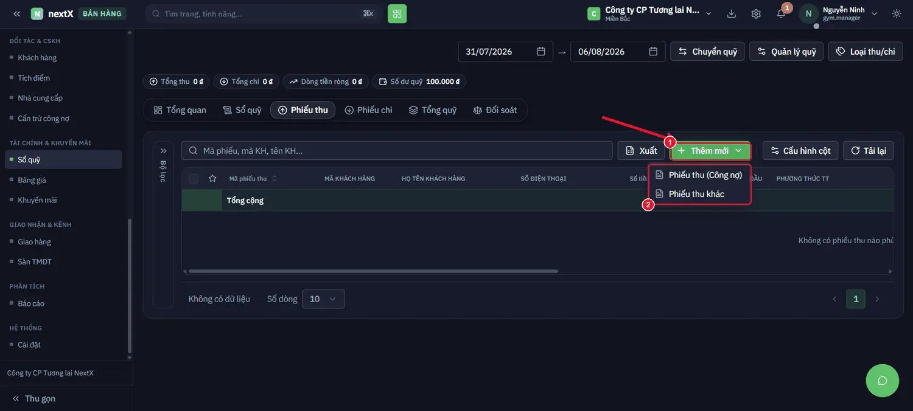Click the Loại thu/chi button
913x411 pixels.
click(866, 52)
